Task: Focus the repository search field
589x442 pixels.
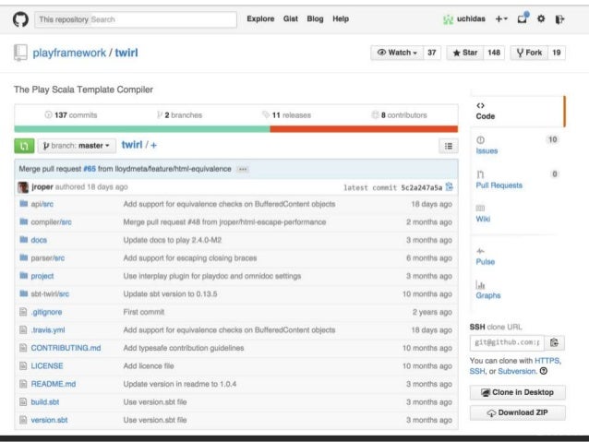Action: click(x=136, y=19)
